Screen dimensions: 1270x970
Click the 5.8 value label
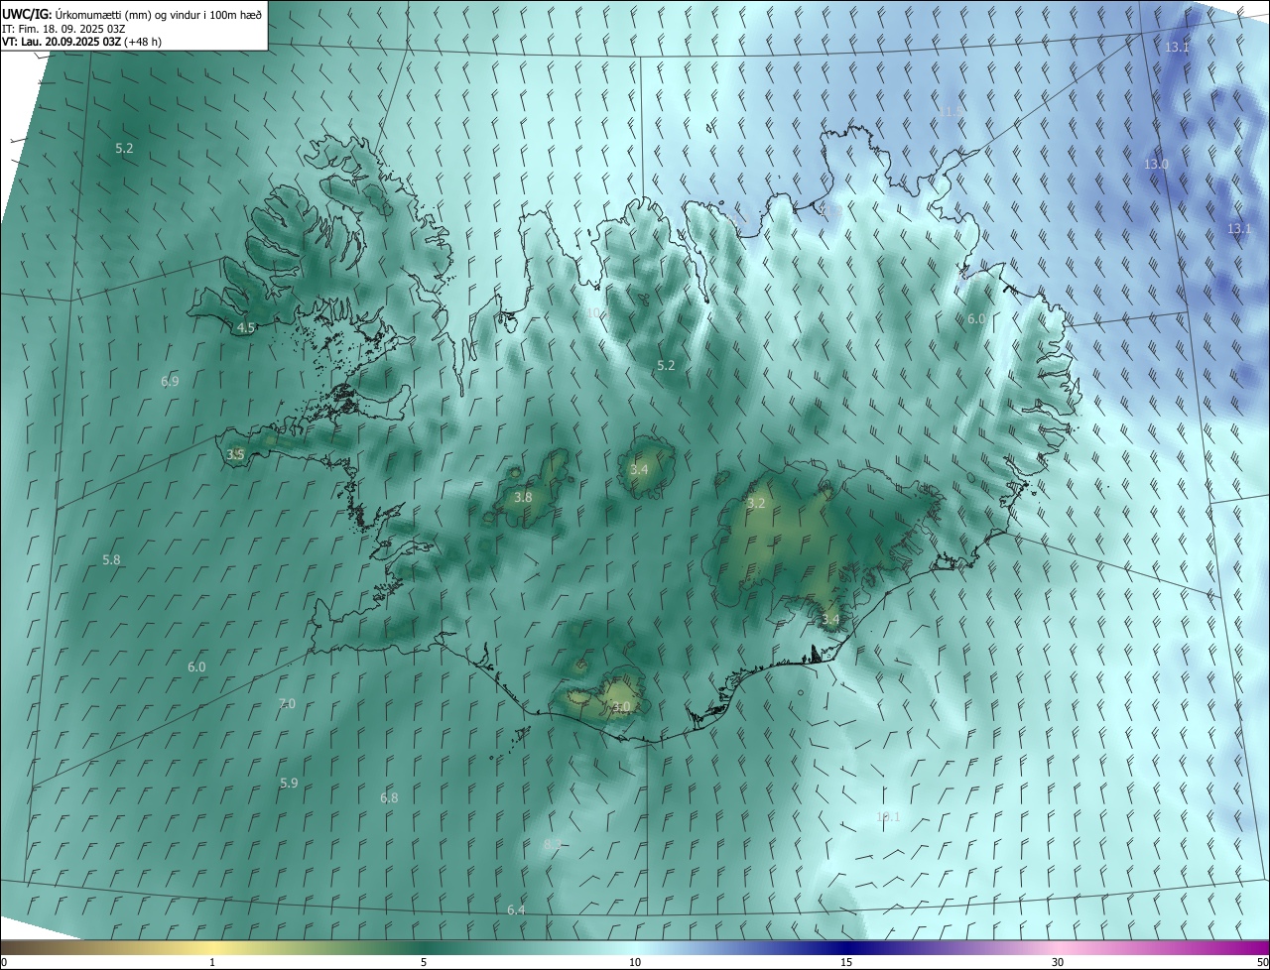click(x=111, y=559)
